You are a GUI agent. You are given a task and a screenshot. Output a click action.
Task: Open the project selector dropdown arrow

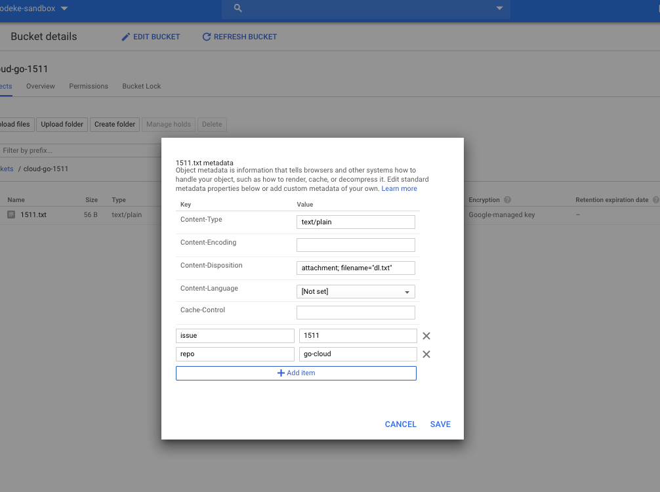(x=64, y=9)
